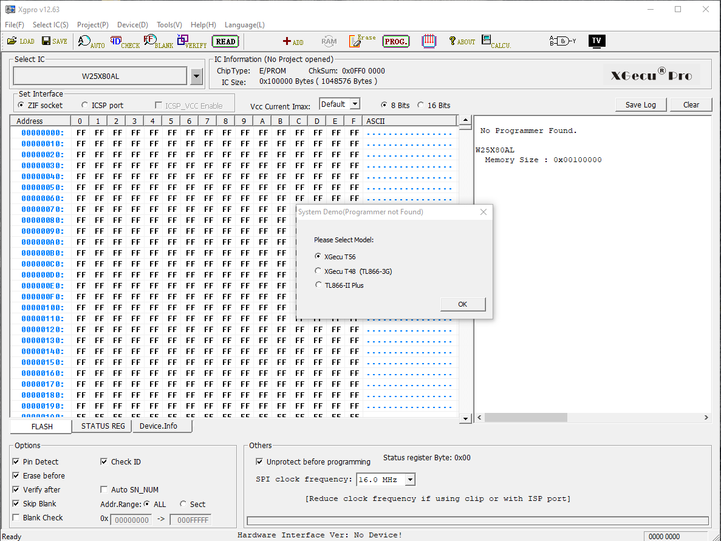
Task: Switch to the FLASH tab
Action: (41, 427)
